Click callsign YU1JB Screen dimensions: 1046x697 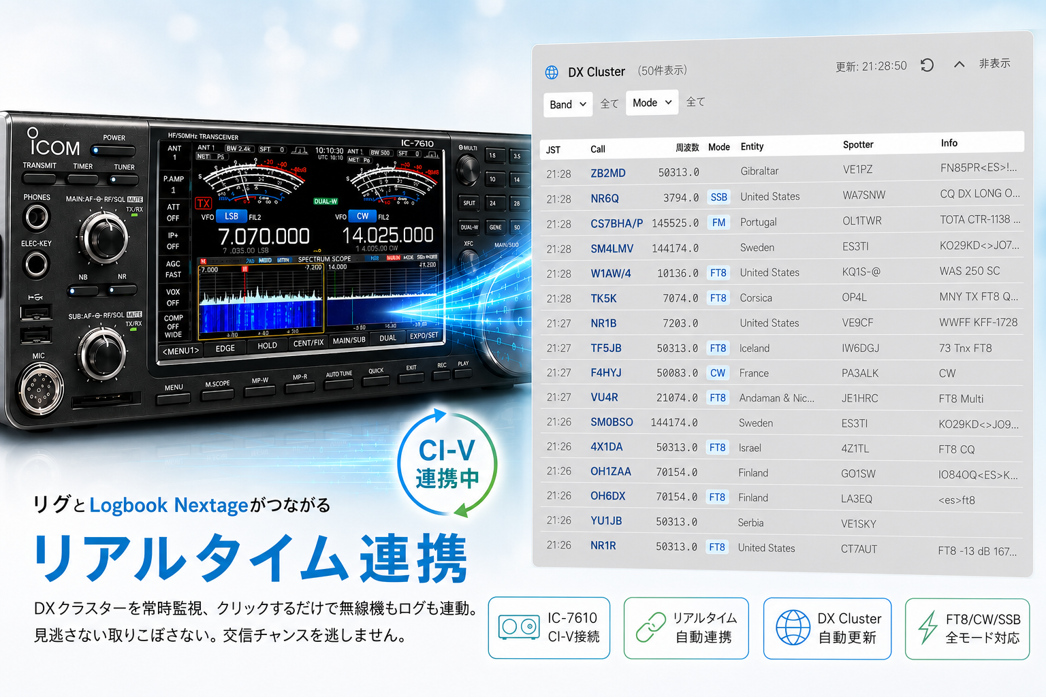[606, 521]
